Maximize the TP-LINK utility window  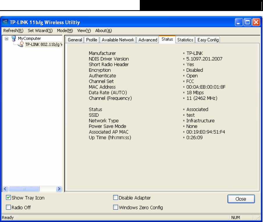(247, 22)
